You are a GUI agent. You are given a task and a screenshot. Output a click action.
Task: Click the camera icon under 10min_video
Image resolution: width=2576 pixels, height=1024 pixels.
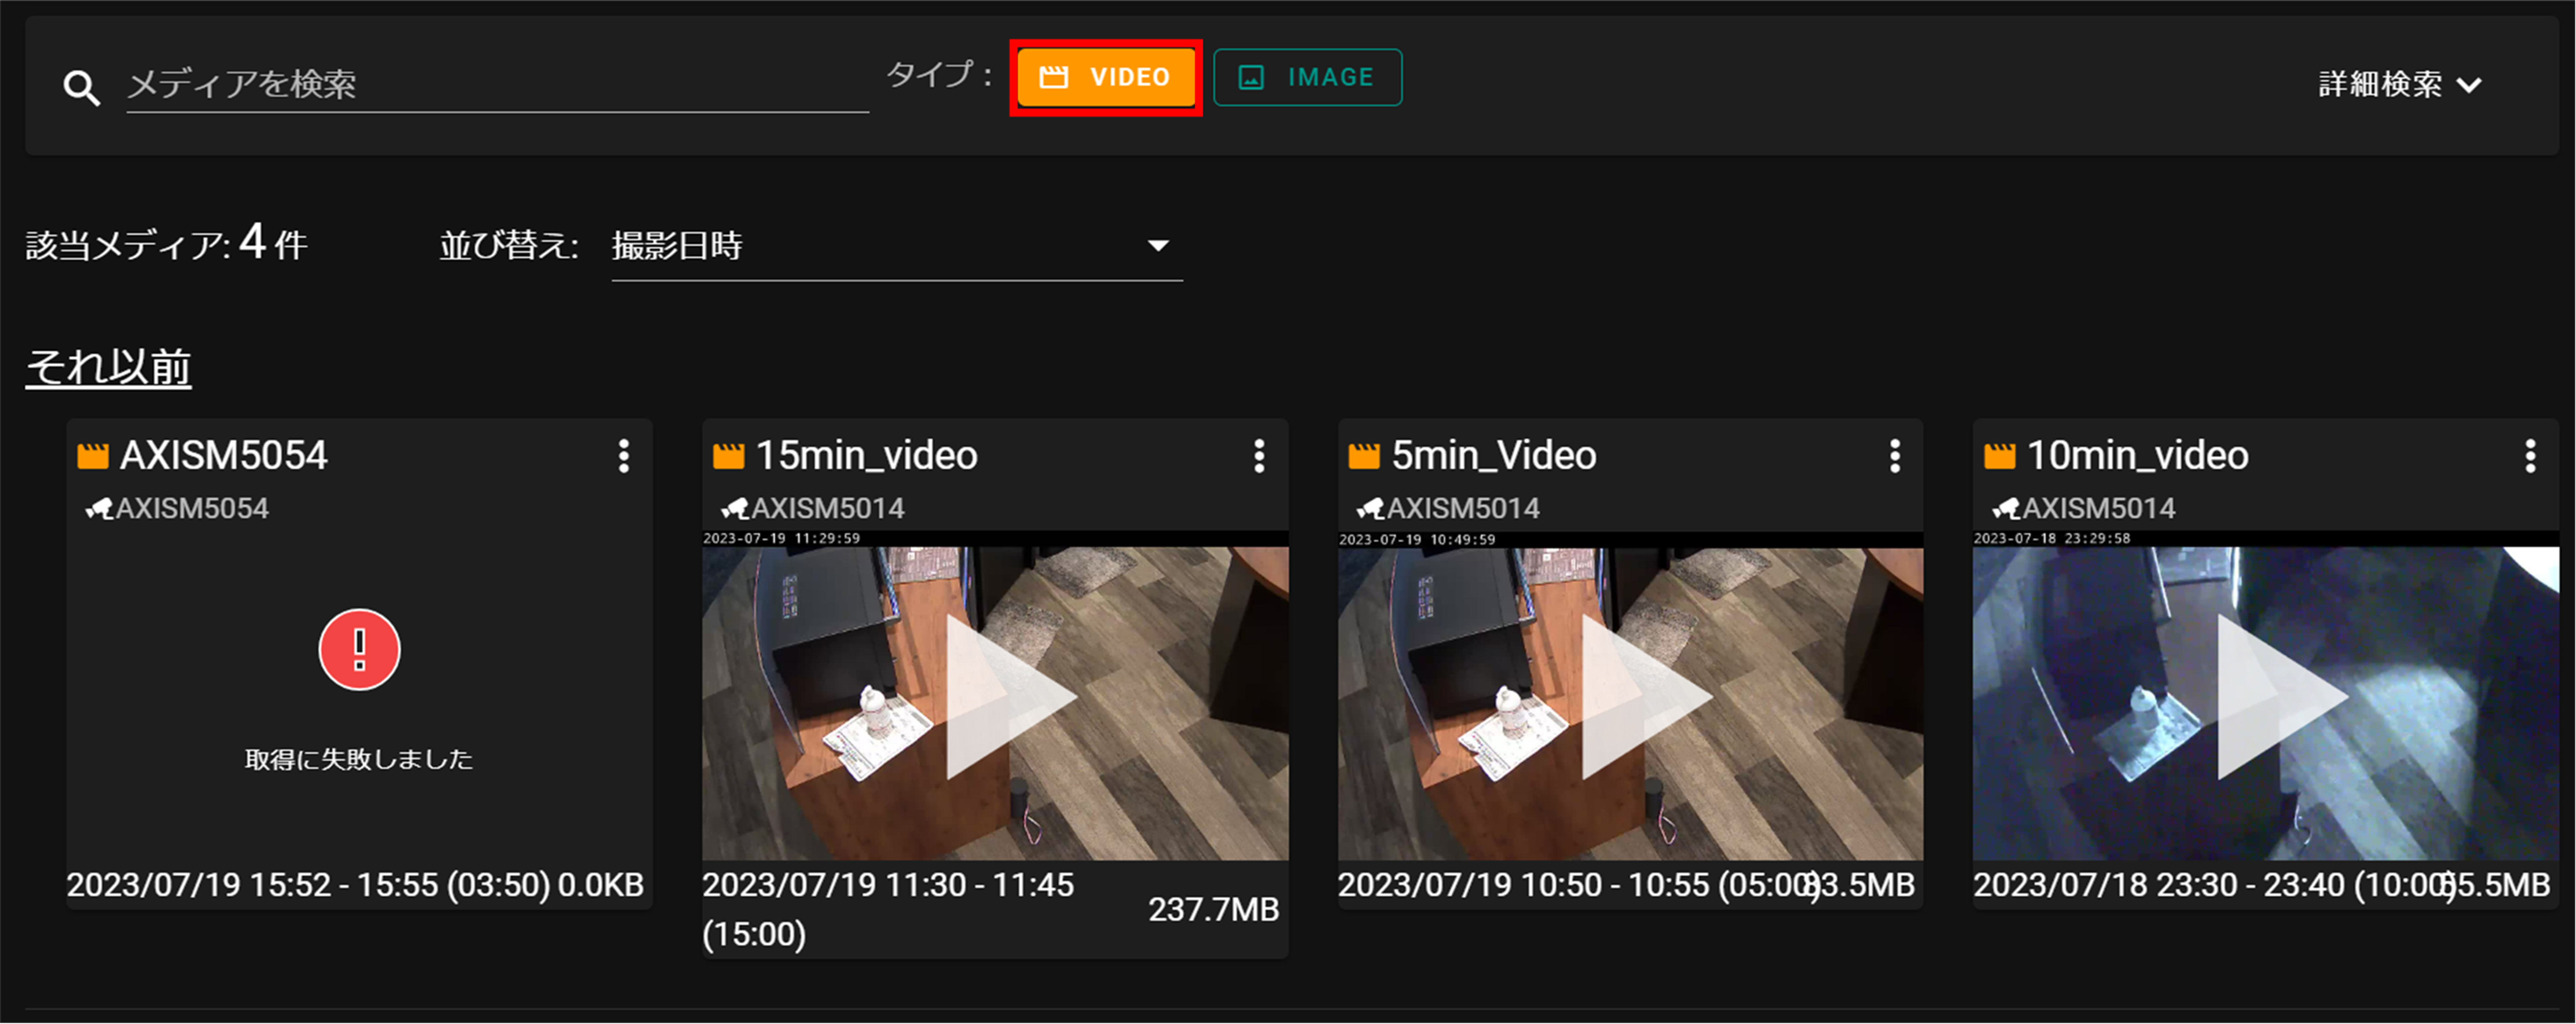[2006, 509]
